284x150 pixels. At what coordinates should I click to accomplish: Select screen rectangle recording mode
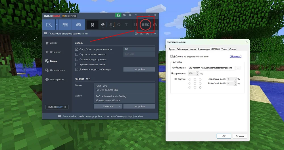point(49,25)
